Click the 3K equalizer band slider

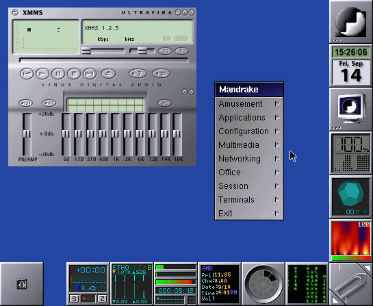pyautogui.click(x=128, y=134)
